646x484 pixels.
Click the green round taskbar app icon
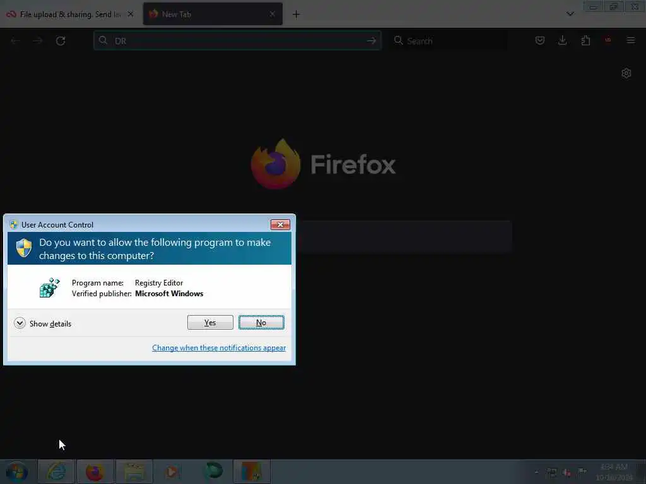tap(213, 471)
